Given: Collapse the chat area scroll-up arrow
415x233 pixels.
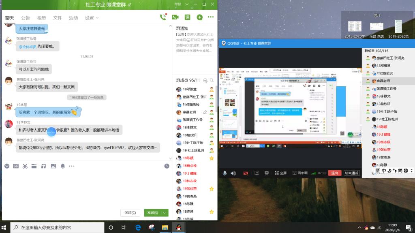Looking at the screenshot, I should coord(170,26).
